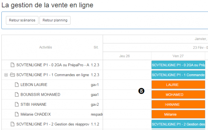208x130 pixels.
Task: Open blue P1 - 1 Commande gantt bar
Action: coord(178,75)
